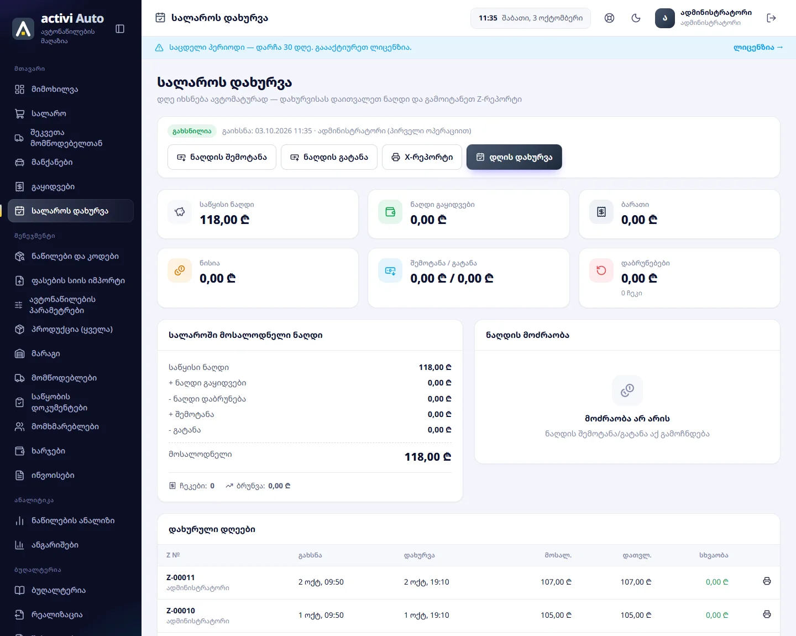Click the ნაწილები და კოდები icon
Viewport: 796px width, 636px height.
click(x=19, y=256)
